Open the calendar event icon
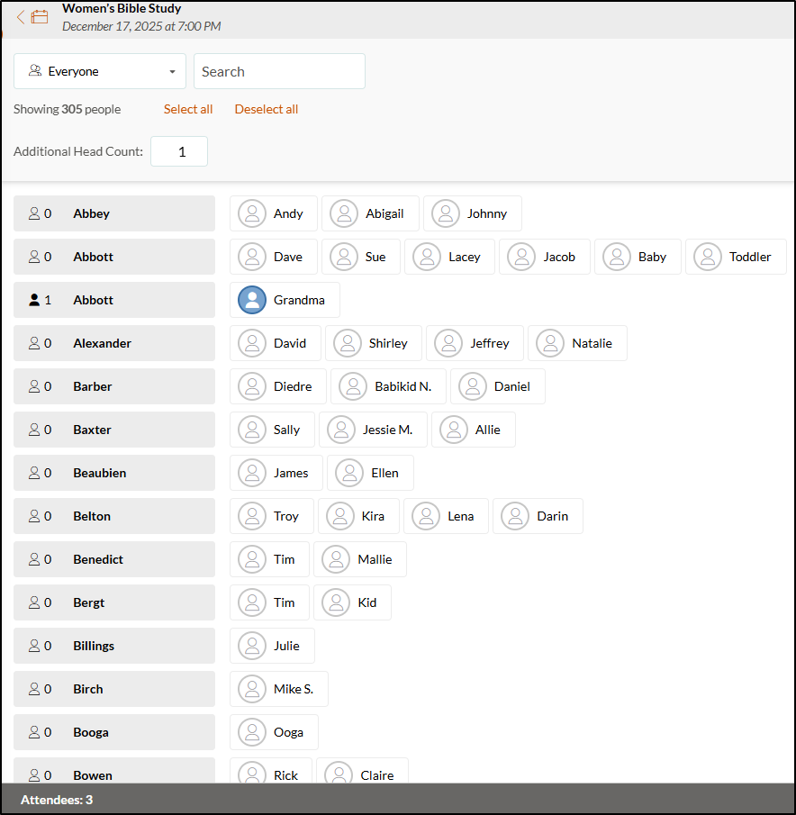 pyautogui.click(x=40, y=17)
